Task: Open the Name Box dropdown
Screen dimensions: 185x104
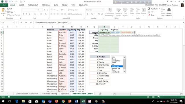Action: coord(13,23)
